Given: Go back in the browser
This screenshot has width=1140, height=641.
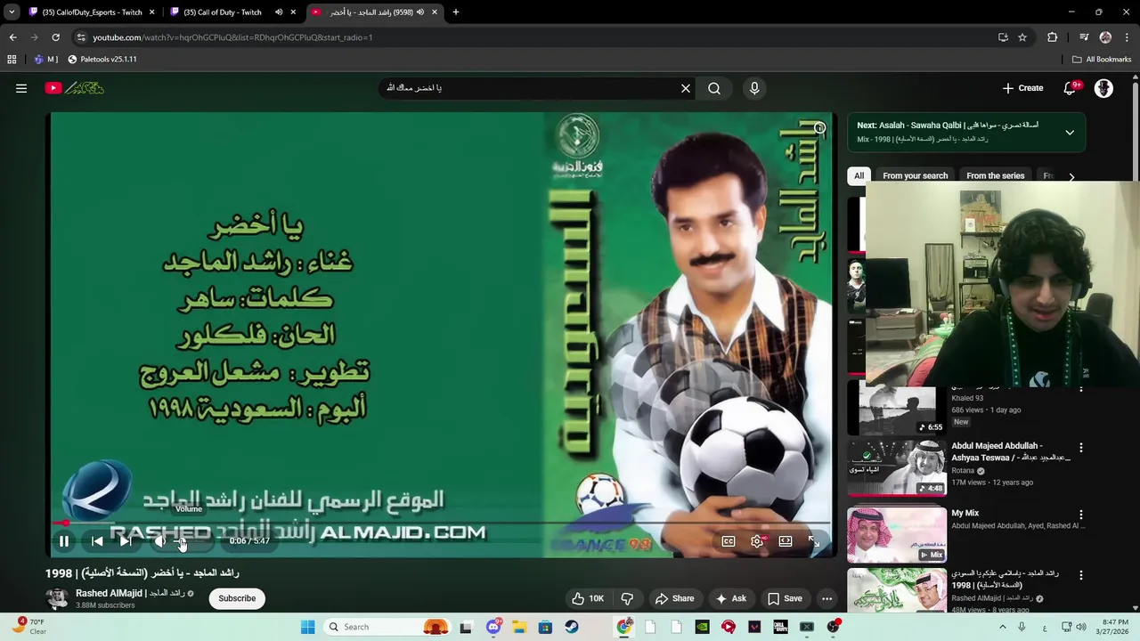Looking at the screenshot, I should click(12, 37).
